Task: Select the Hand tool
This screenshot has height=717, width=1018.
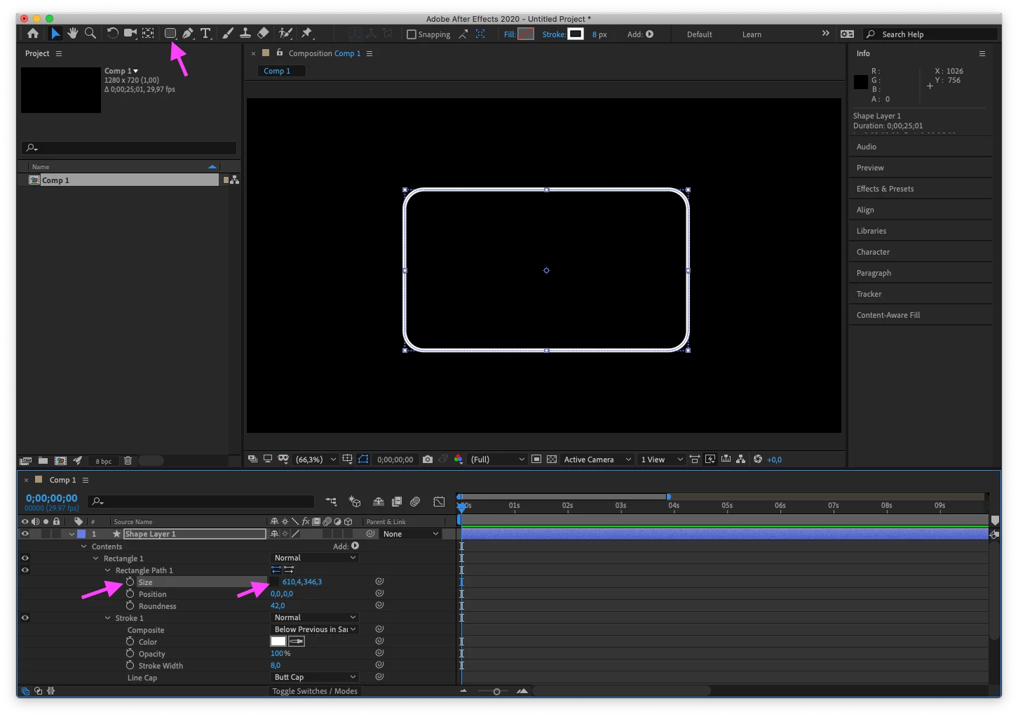Action: tap(73, 33)
